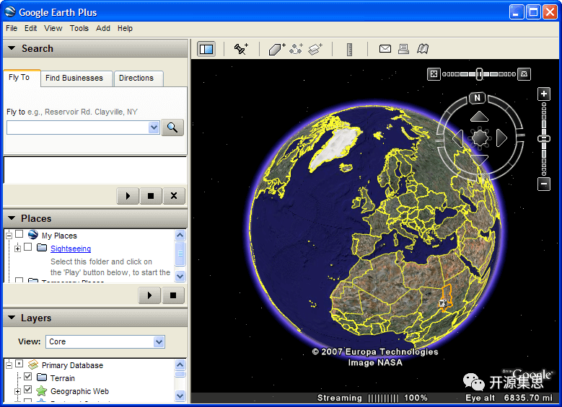
Task: Move view left with the navigator arrow
Action: click(457, 138)
